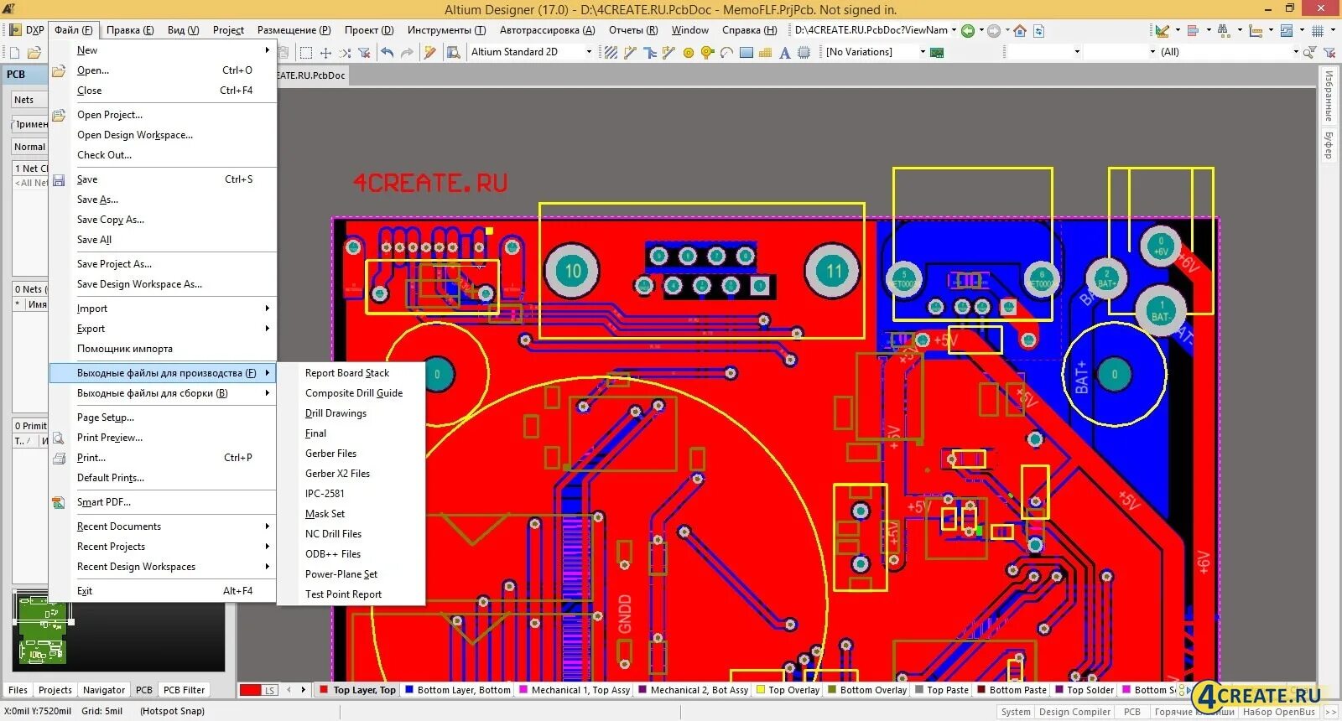The height and width of the screenshot is (721, 1342).
Task: Click Набор OpenBus status button
Action: [x=1279, y=712]
